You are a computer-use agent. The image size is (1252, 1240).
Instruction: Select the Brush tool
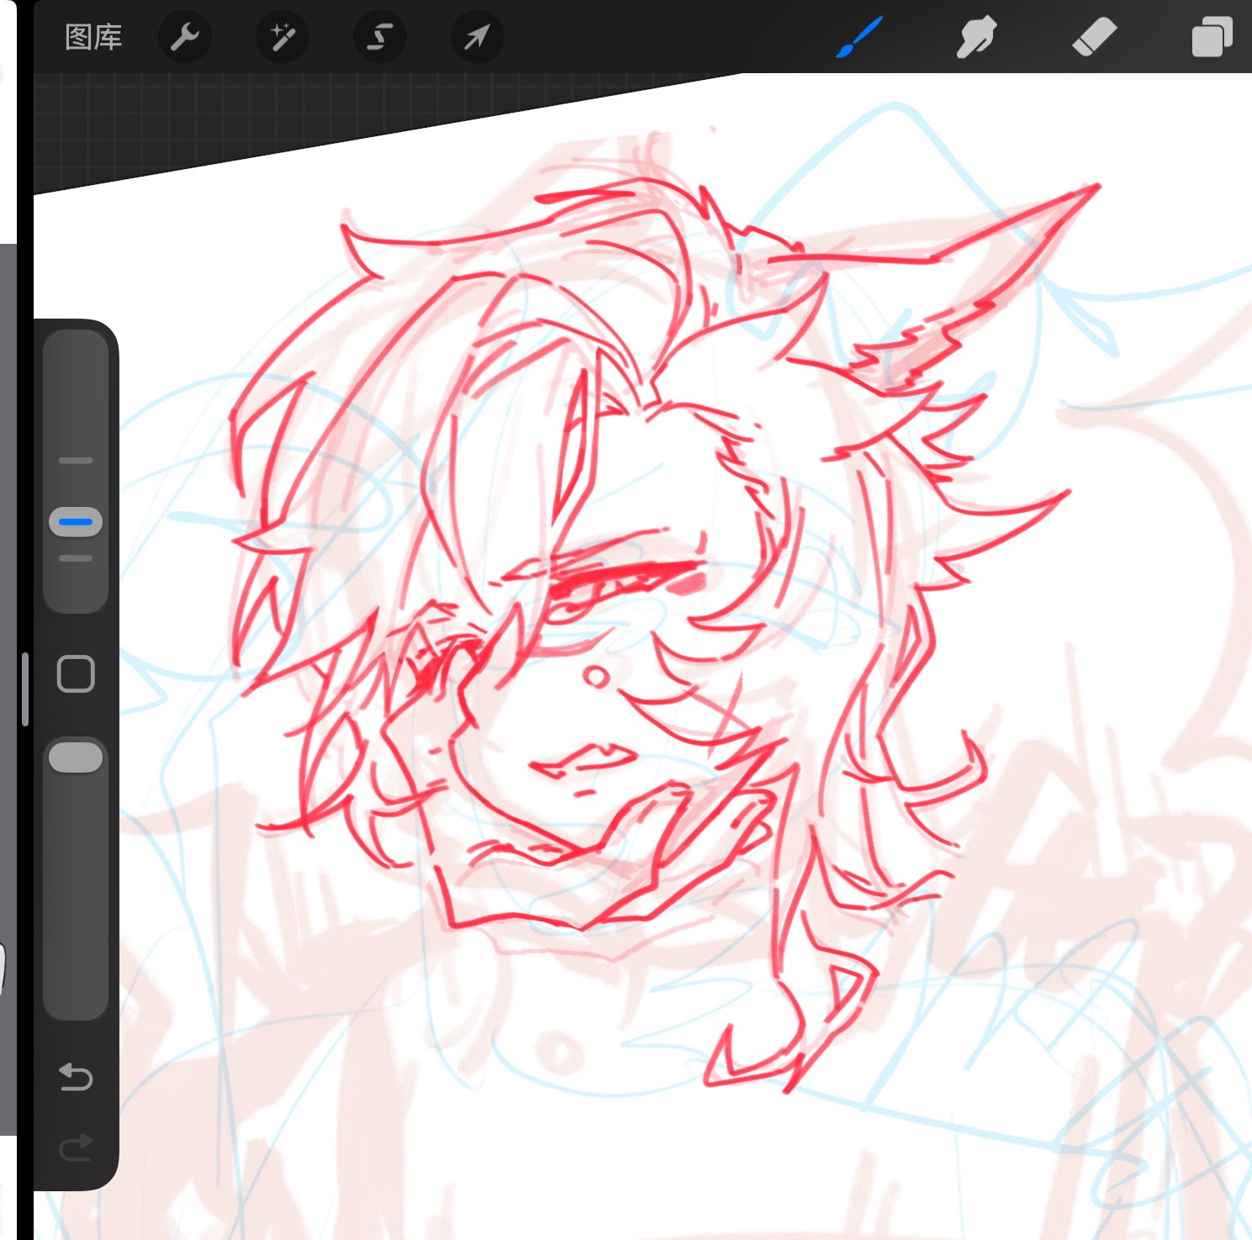point(859,37)
